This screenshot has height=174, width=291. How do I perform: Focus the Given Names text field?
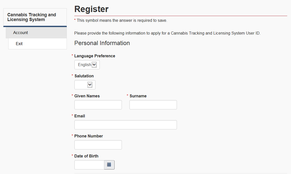(x=98, y=105)
